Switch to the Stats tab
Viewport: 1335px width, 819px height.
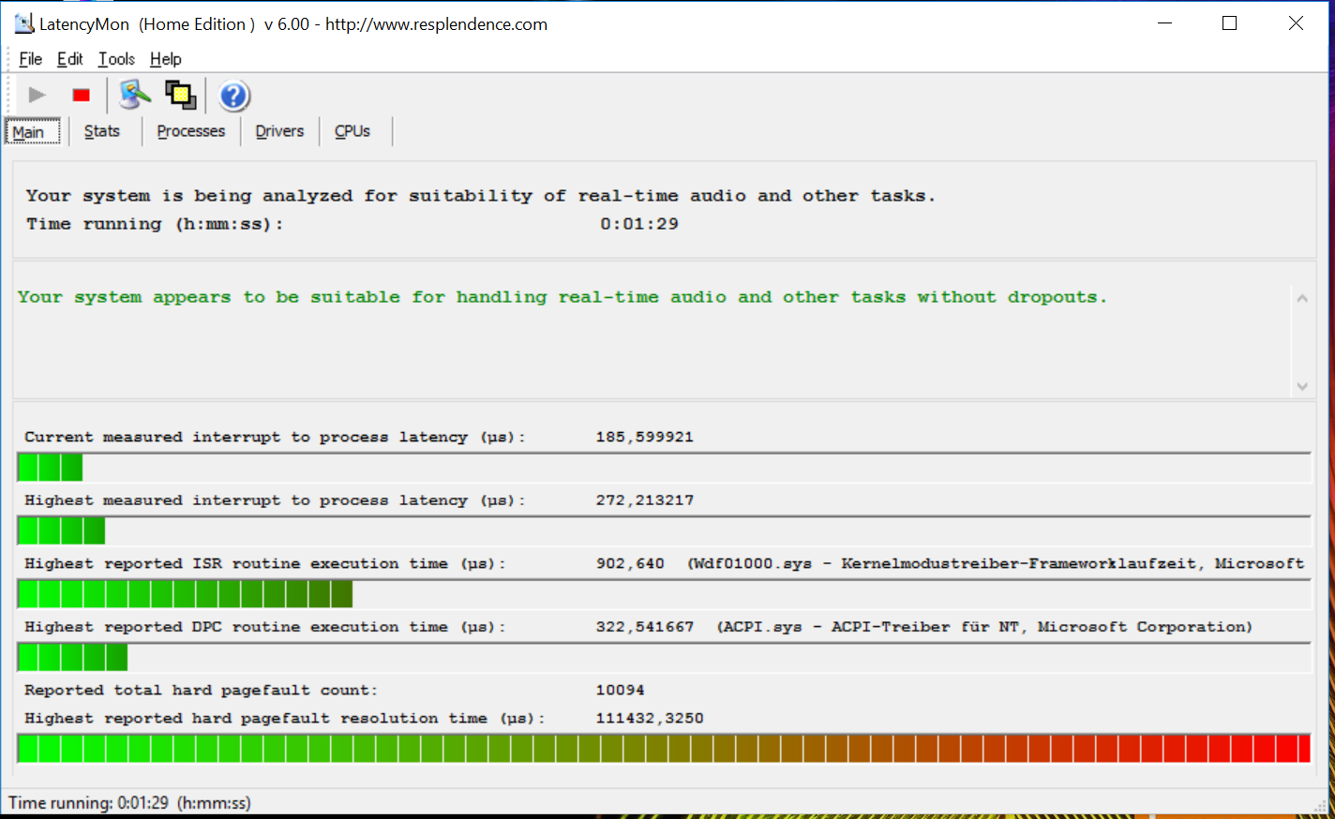(x=102, y=131)
